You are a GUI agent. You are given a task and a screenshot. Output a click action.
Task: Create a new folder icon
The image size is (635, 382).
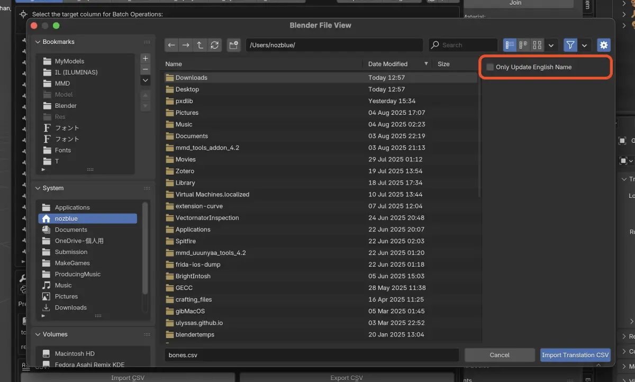234,46
